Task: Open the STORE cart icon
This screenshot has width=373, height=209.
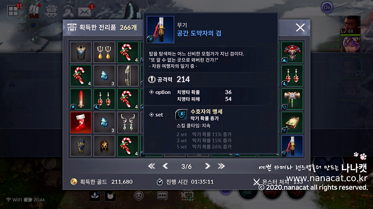Action: tap(51, 11)
